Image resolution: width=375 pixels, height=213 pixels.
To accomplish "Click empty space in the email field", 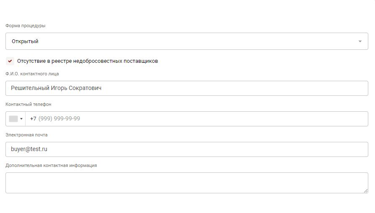I will pos(209,149).
